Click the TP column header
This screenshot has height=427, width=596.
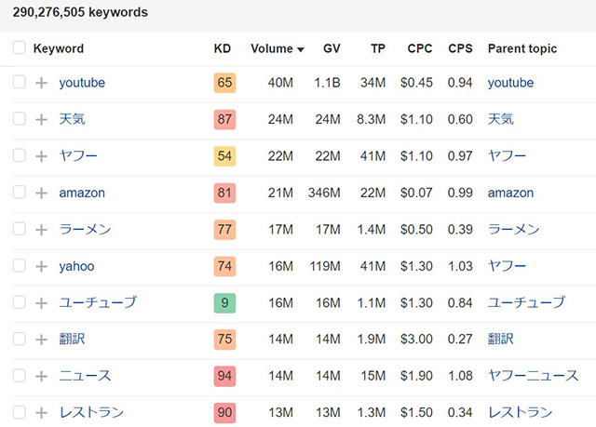pyautogui.click(x=378, y=48)
